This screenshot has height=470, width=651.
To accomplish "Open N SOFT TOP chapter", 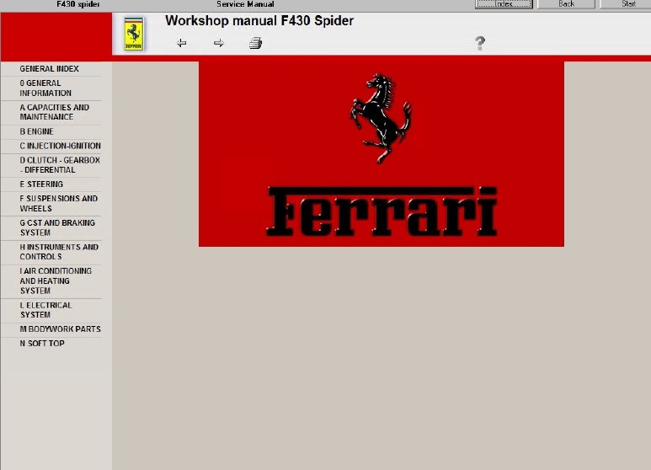I will pos(42,344).
